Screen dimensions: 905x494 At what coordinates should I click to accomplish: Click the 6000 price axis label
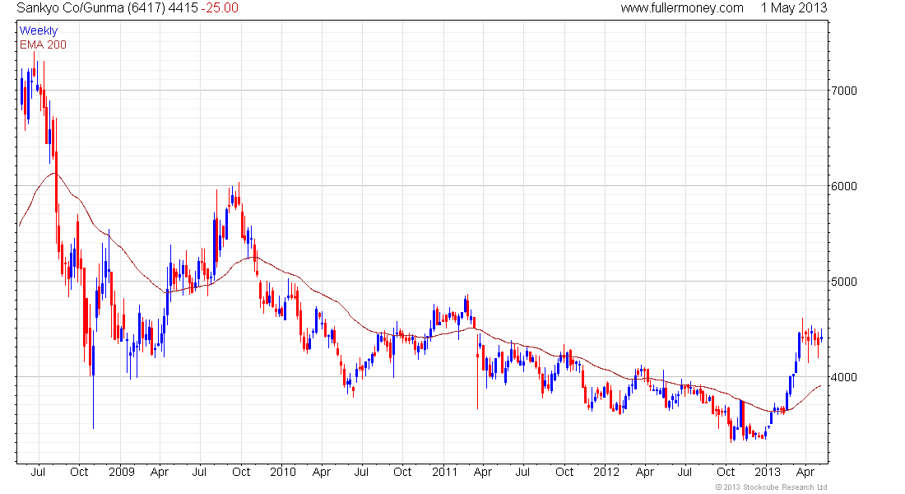(844, 186)
